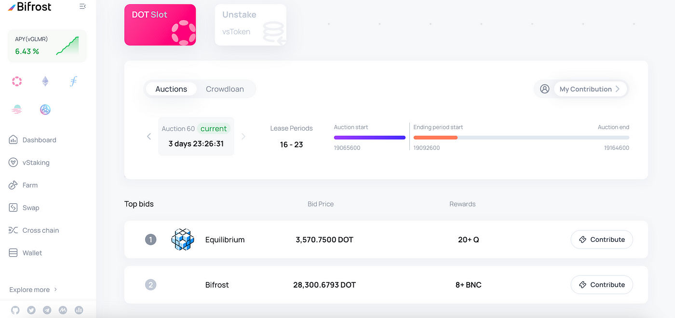
Task: Go to next auction arrow
Action: 243,136
